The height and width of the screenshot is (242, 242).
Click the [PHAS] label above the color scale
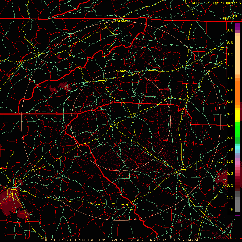coord(227,19)
